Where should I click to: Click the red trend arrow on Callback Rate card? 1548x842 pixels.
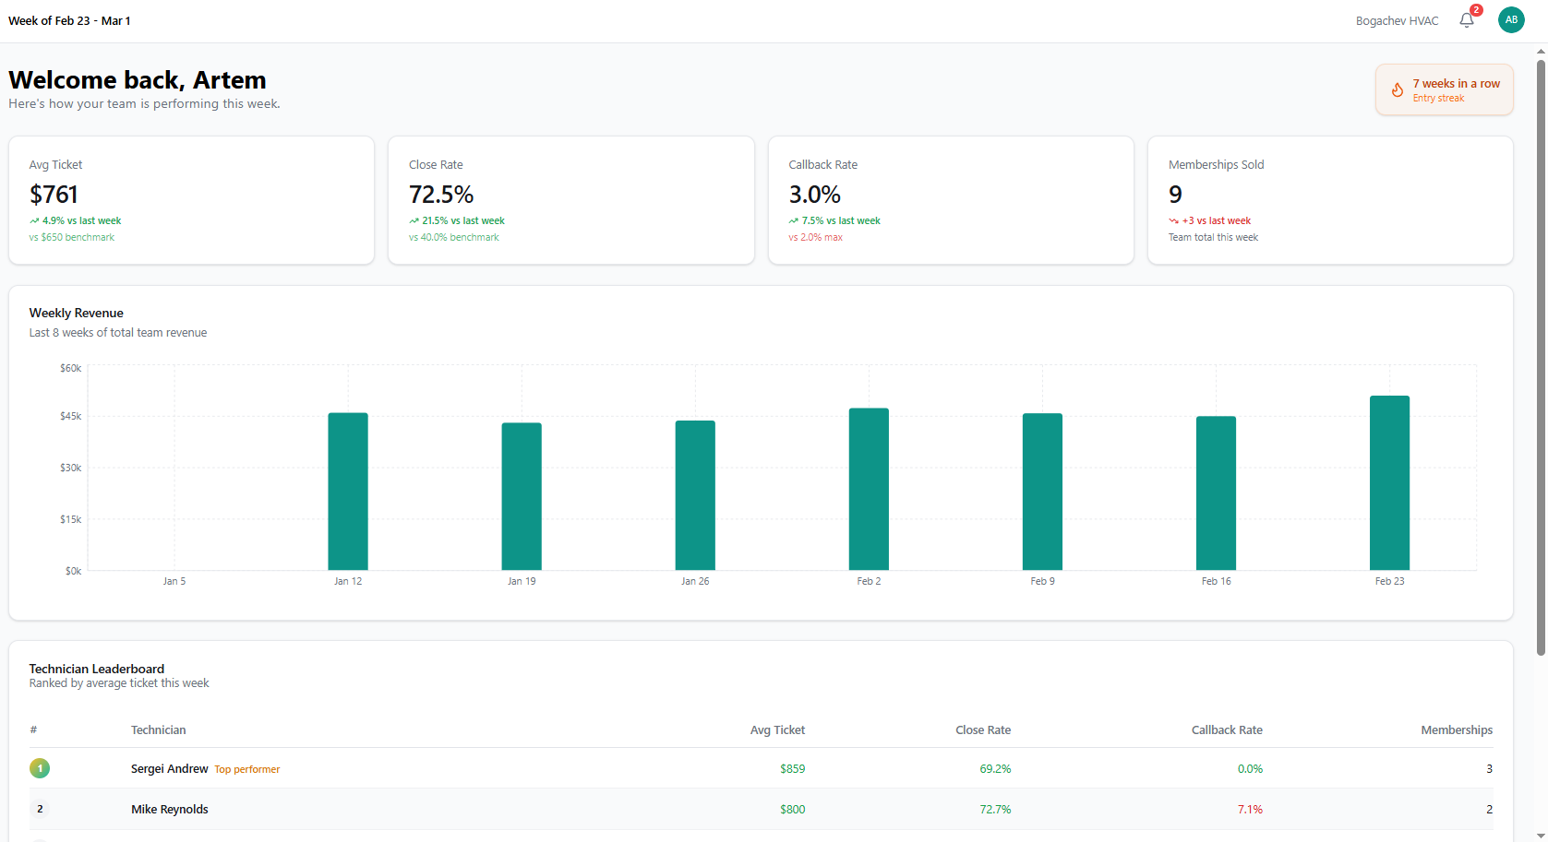(793, 220)
